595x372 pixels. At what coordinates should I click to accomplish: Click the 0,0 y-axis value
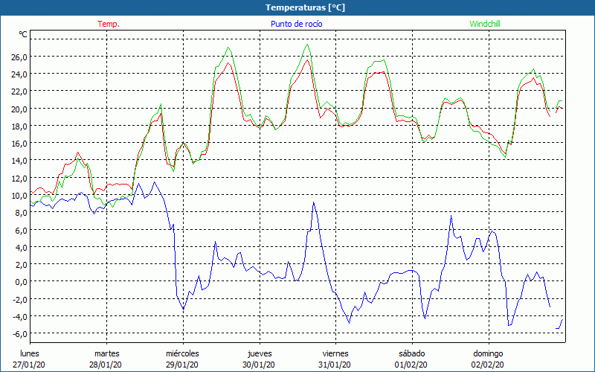click(21, 283)
